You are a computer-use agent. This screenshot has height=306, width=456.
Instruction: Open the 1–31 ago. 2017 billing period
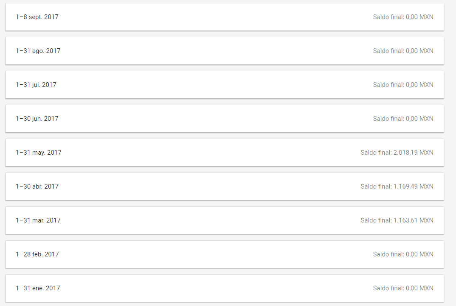coord(225,51)
